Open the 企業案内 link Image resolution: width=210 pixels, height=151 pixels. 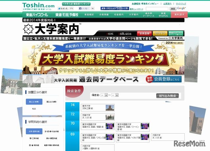(x=167, y=4)
